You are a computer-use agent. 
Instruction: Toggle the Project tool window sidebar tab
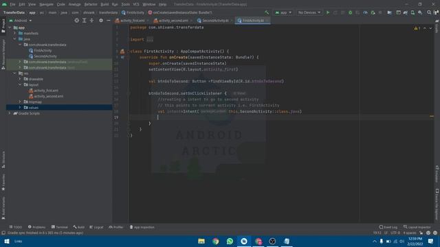point(3,26)
